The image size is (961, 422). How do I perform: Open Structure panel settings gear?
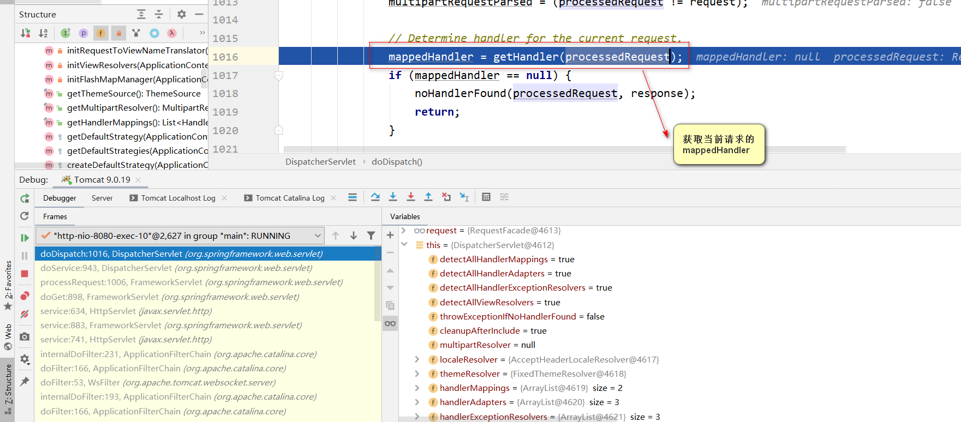coord(182,14)
